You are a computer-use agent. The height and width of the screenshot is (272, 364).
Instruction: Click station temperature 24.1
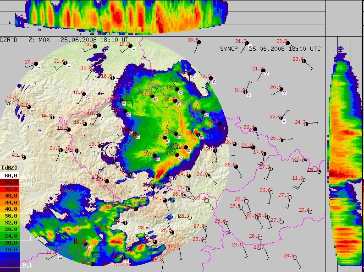click(x=183, y=173)
